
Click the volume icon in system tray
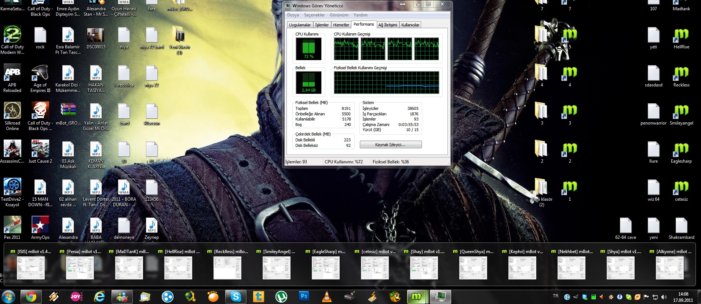[x=664, y=297]
